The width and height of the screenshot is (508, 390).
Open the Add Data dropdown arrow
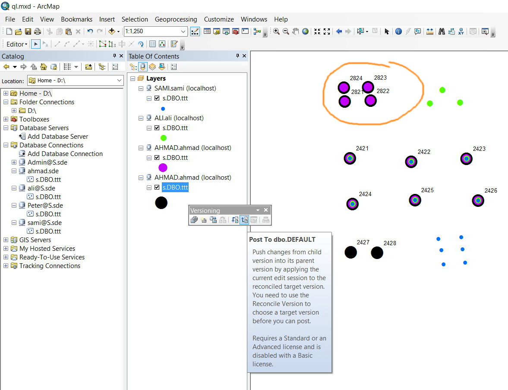[x=118, y=31]
